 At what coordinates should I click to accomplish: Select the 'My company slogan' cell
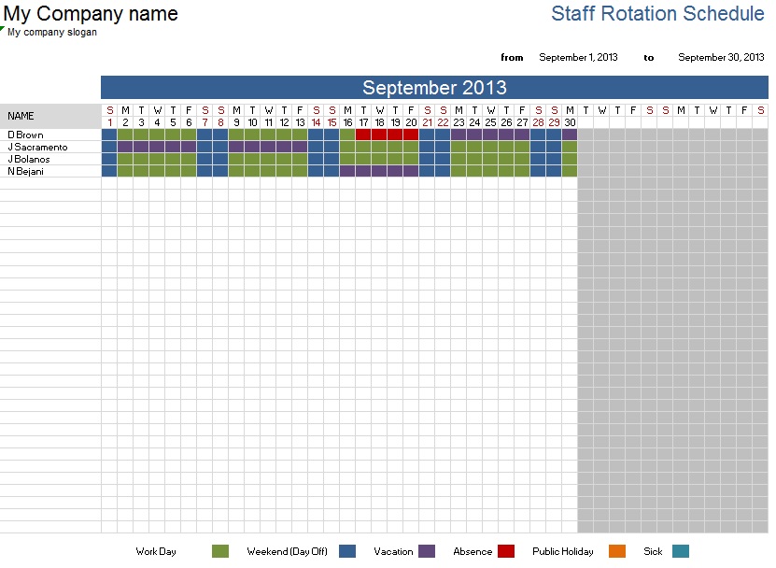[x=52, y=32]
